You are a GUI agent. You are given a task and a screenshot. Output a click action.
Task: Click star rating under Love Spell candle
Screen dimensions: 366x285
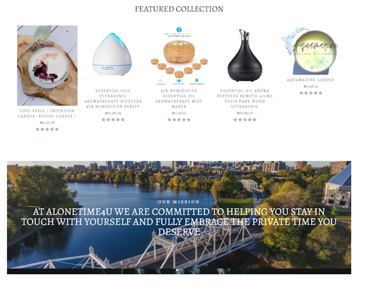pyautogui.click(x=47, y=129)
